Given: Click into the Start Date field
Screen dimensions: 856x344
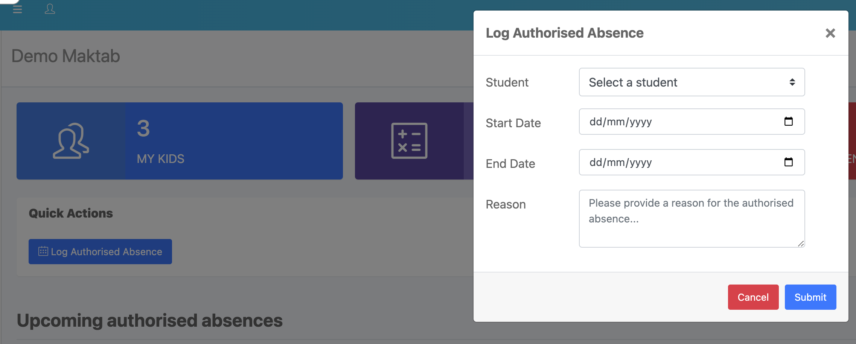Looking at the screenshot, I should (692, 122).
